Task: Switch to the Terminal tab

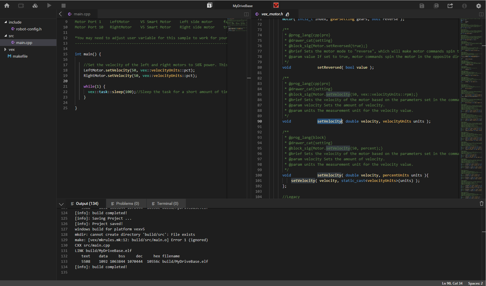Action: pos(166,203)
